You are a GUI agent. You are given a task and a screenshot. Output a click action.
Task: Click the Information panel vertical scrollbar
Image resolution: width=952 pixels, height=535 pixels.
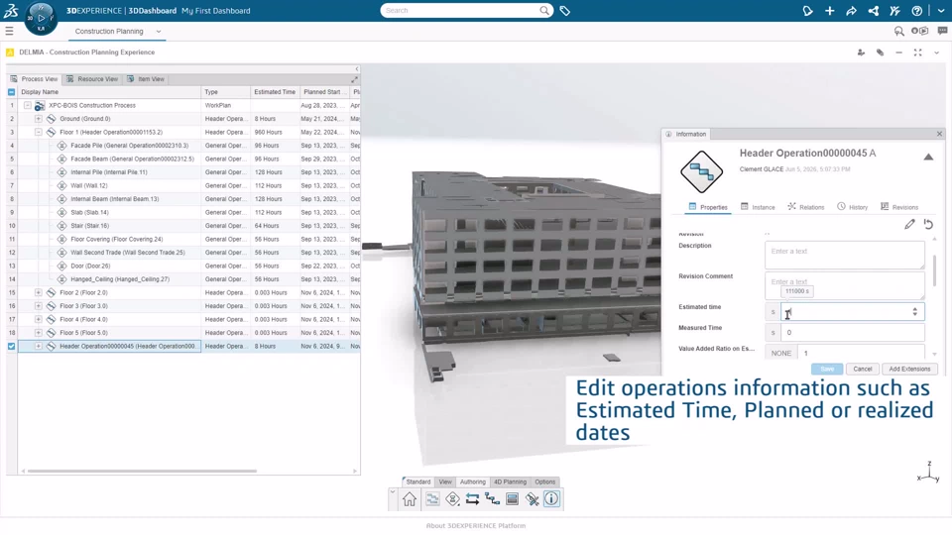pos(934,268)
